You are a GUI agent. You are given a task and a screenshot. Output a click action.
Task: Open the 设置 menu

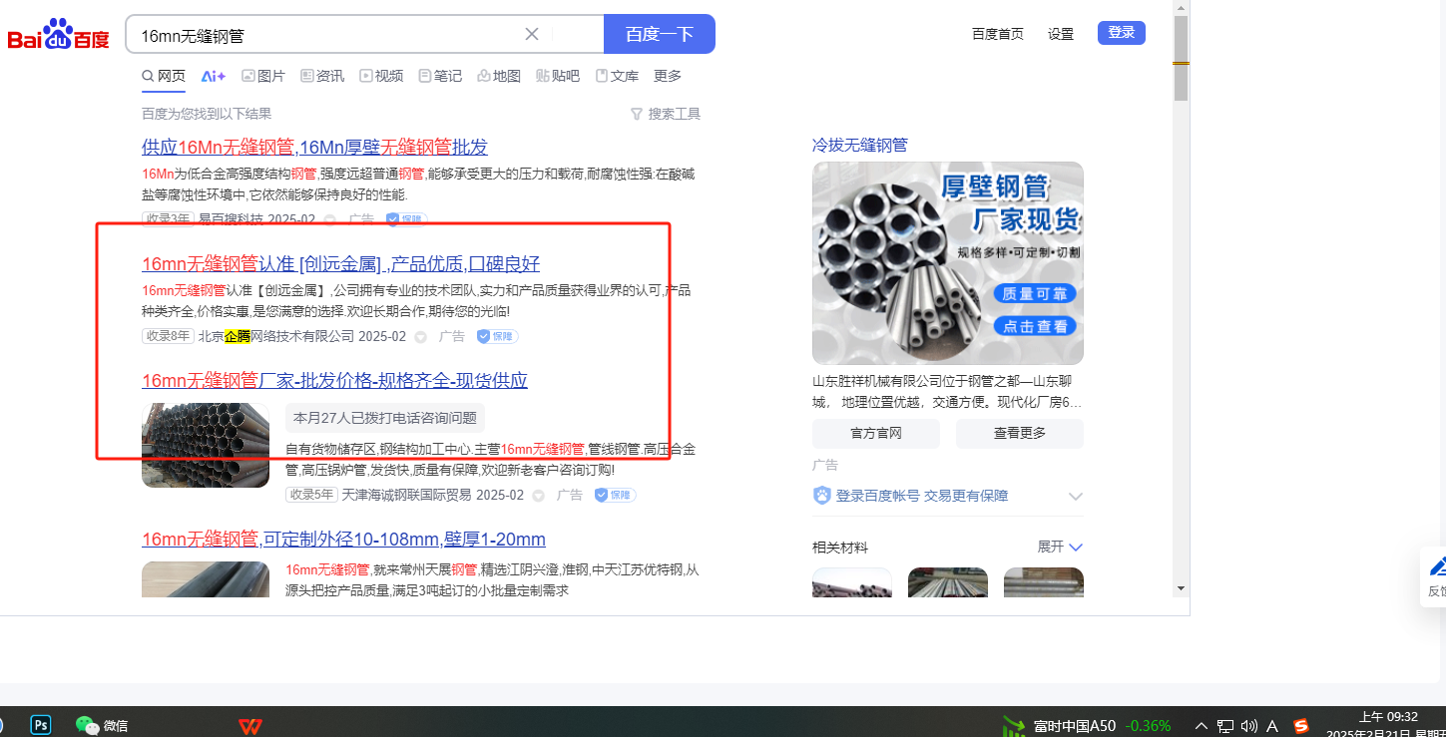(1061, 34)
